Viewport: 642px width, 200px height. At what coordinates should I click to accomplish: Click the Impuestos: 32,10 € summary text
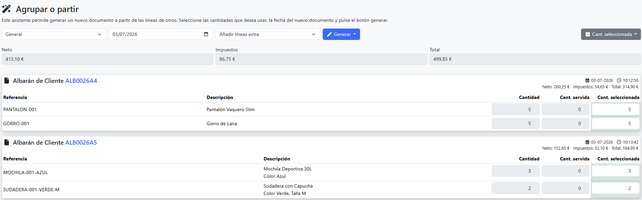click(590, 148)
